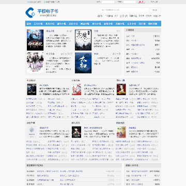Open 全本小说 in the blue nav bar
This screenshot has height=186, width=186.
point(132,24)
